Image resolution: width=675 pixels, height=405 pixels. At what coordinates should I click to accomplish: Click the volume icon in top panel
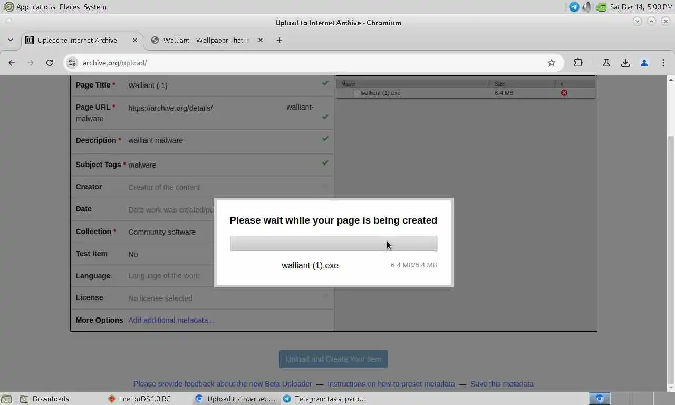(x=587, y=7)
